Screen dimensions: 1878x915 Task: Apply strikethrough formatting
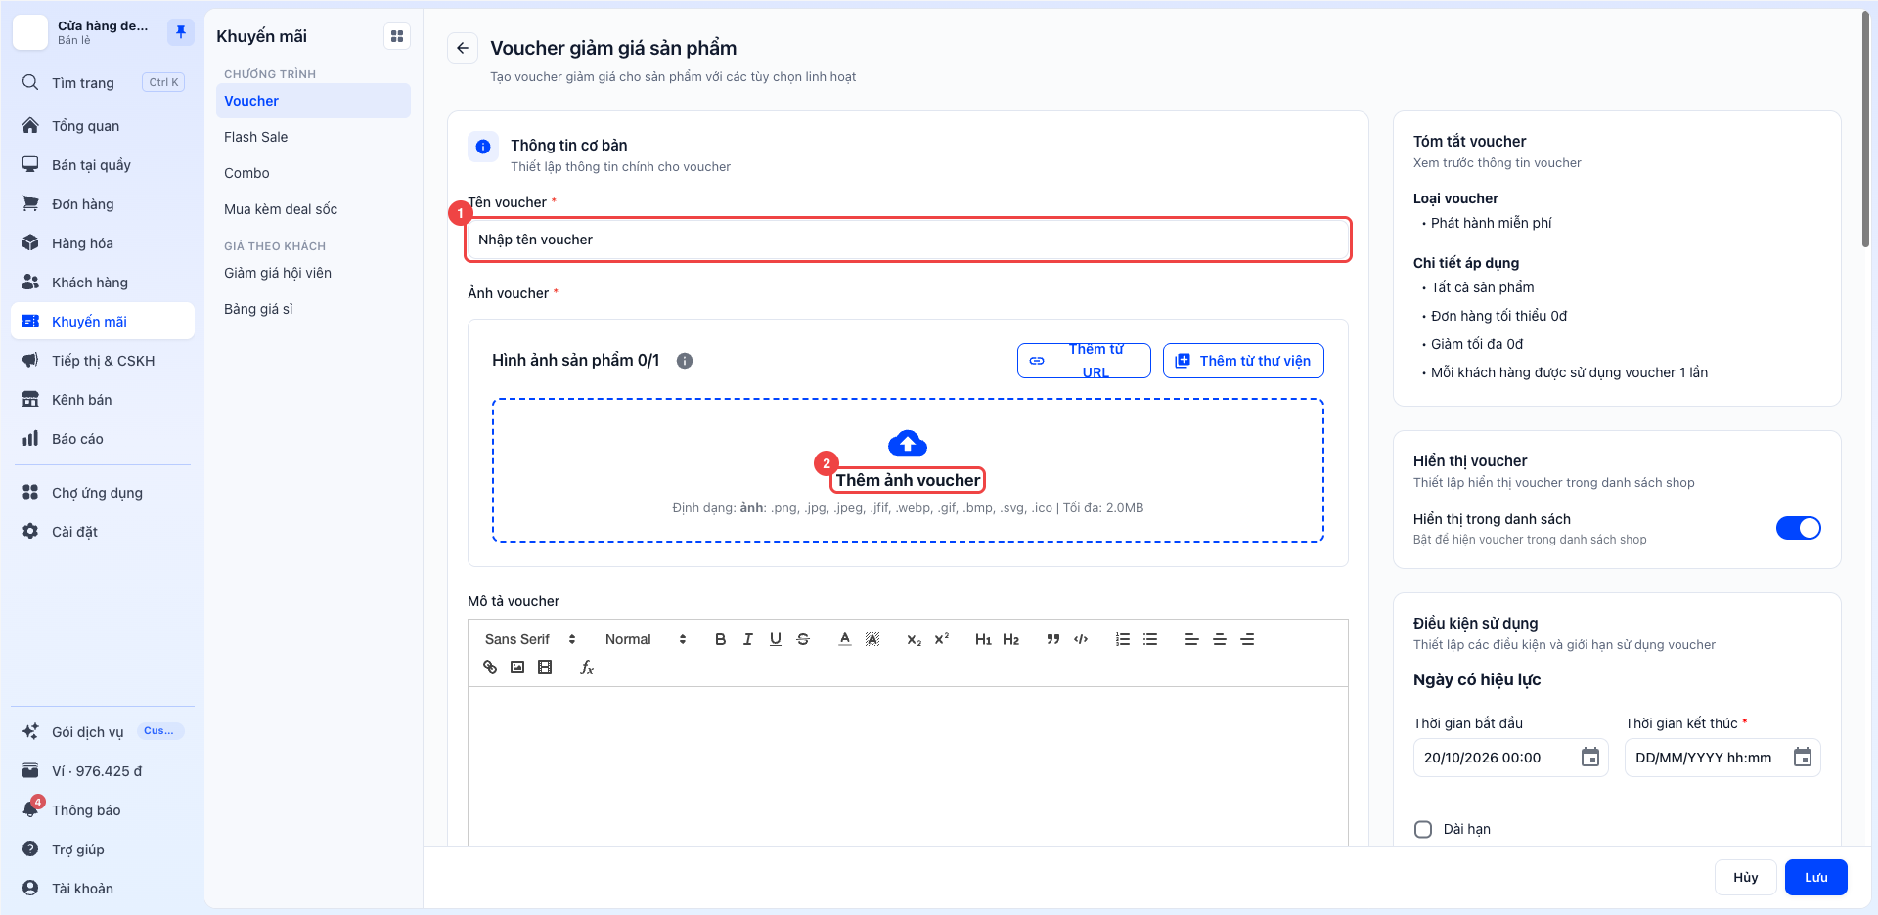pos(803,639)
